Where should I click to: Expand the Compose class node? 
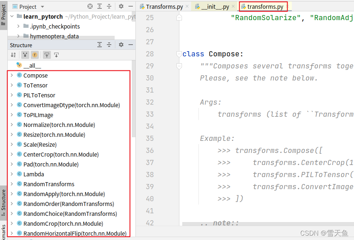12,75
